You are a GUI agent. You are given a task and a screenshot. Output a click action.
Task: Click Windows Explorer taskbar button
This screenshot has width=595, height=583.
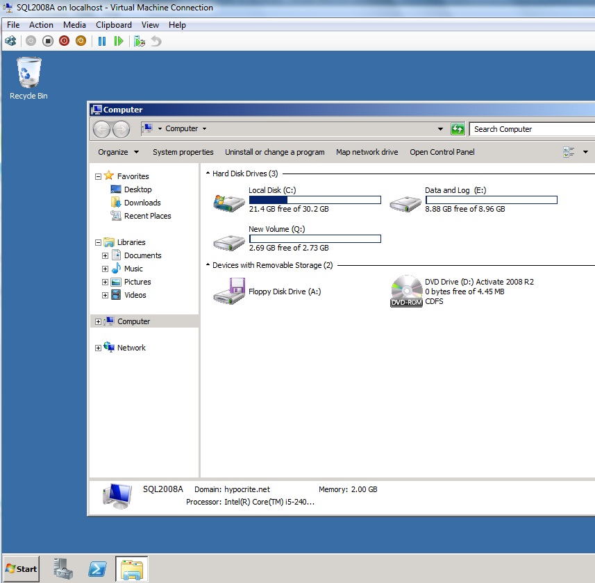132,569
